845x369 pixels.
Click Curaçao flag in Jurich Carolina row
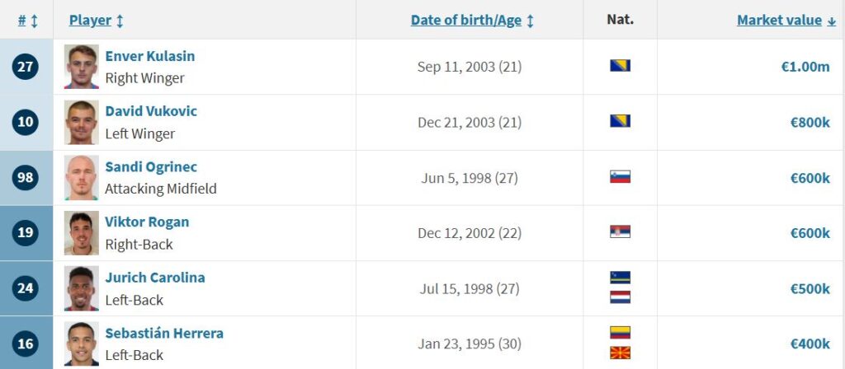[x=620, y=278]
